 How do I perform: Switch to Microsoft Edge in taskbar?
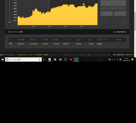point(76,60)
